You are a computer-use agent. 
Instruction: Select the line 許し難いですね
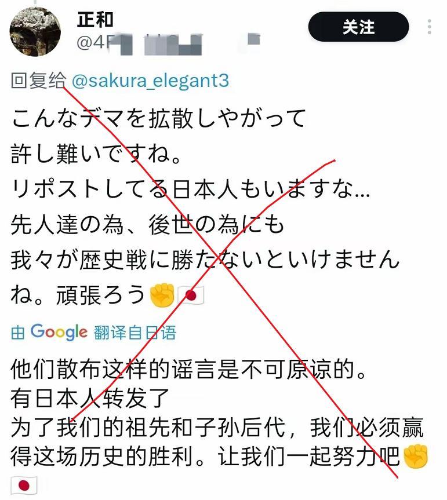tap(96, 154)
